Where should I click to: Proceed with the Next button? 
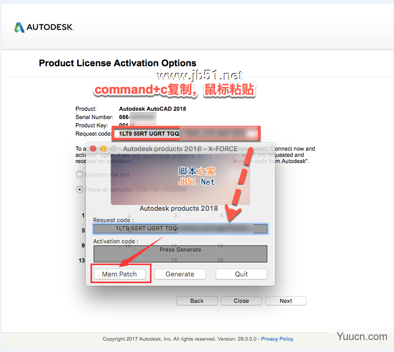click(x=286, y=301)
